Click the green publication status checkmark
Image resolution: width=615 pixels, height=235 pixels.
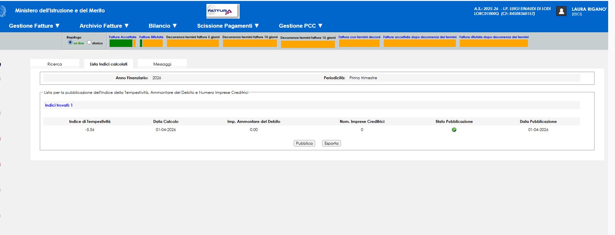(454, 130)
